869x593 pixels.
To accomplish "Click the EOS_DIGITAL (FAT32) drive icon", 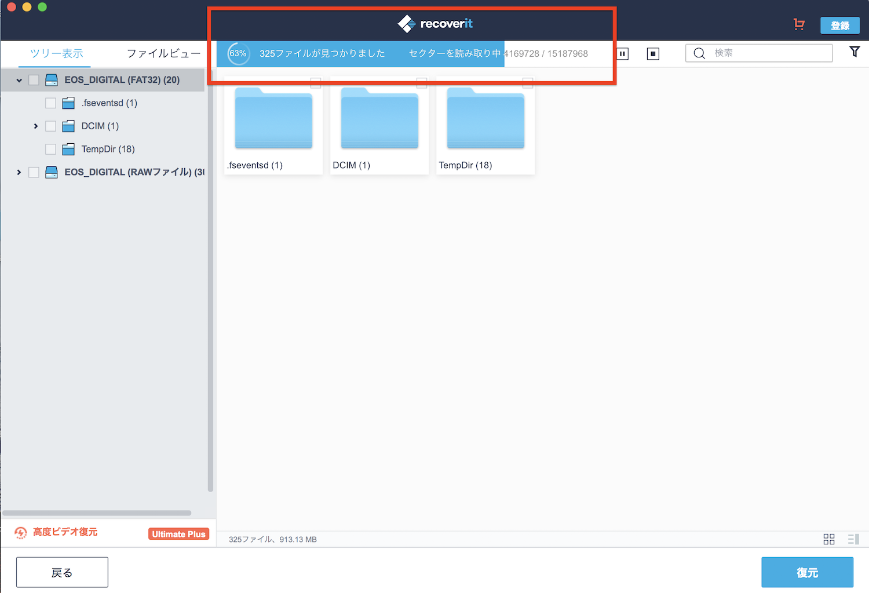I will tap(52, 80).
